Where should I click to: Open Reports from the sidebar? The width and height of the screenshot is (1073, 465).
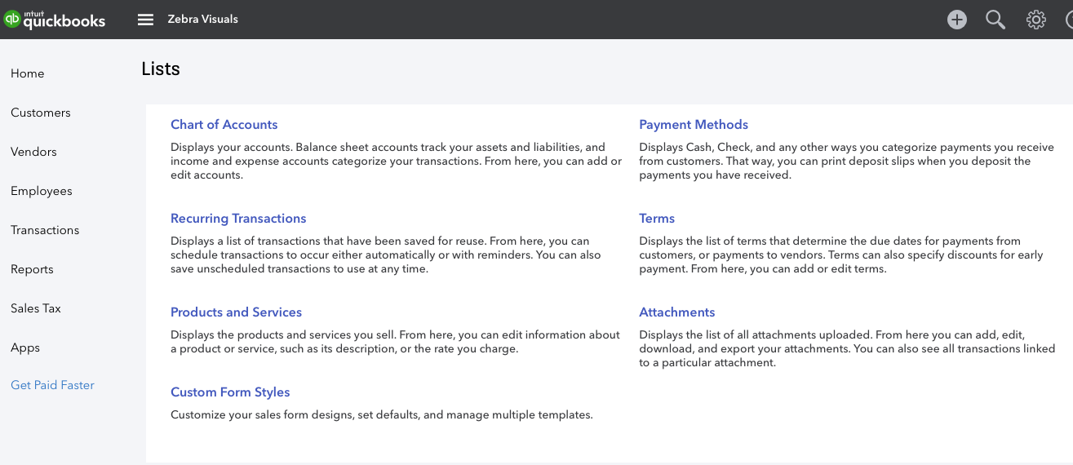click(32, 269)
